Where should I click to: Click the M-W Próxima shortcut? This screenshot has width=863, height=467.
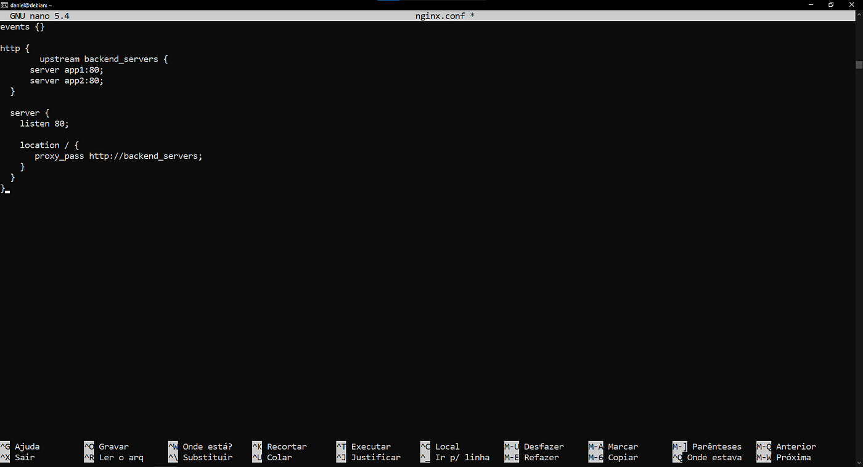[783, 457]
